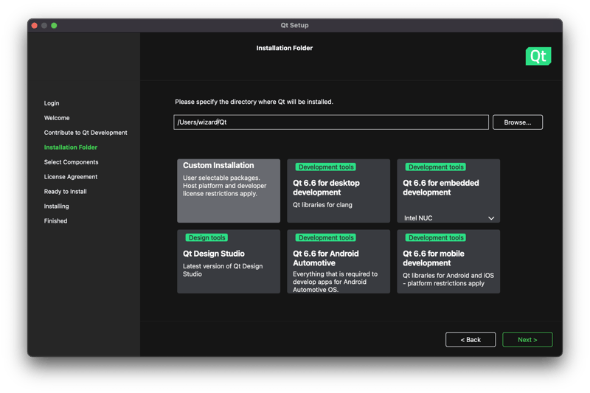
Task: Click the Browse... button
Action: 518,122
